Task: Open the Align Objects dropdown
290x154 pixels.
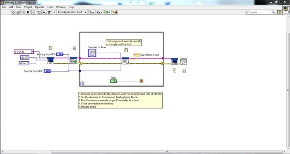Action: click(x=92, y=12)
